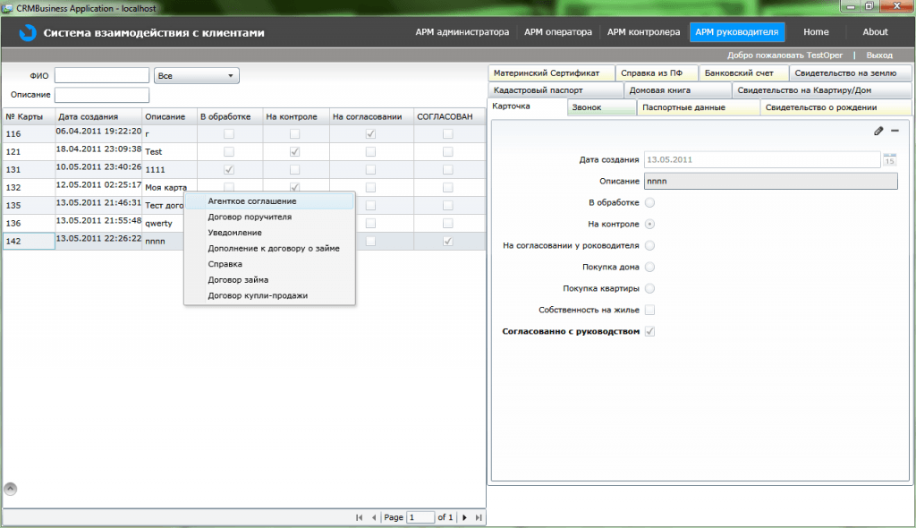Image resolution: width=916 pixels, height=528 pixels.
Task: Focus the Описание filter field on the left
Action: tap(102, 95)
